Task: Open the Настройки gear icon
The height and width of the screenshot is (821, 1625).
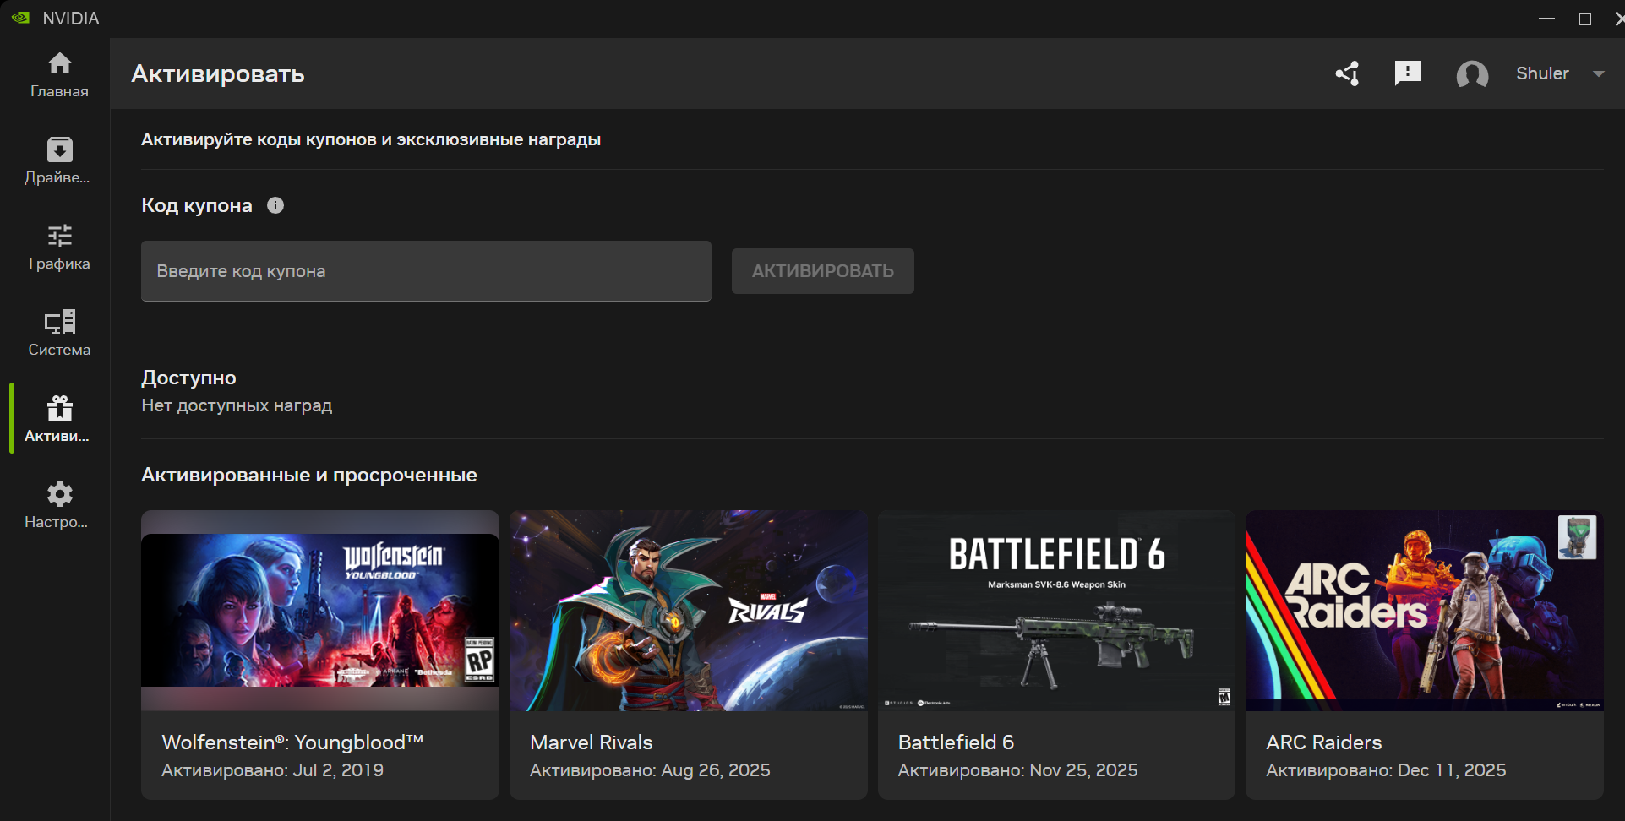Action: [x=59, y=494]
